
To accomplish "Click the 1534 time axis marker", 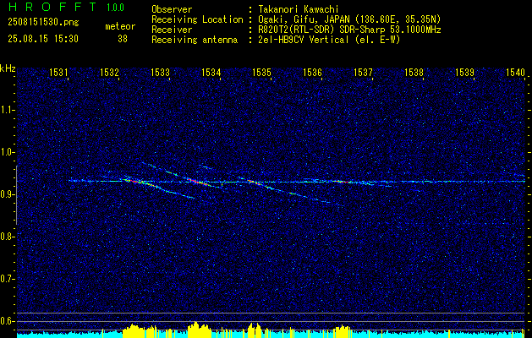I will (211, 72).
